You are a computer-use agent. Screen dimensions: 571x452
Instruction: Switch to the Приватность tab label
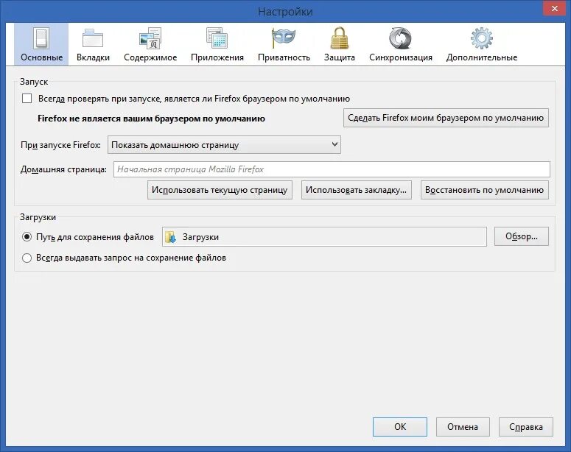point(284,57)
